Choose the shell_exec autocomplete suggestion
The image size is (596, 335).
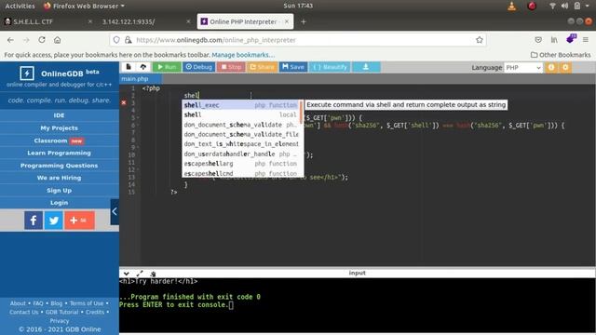tap(240, 105)
